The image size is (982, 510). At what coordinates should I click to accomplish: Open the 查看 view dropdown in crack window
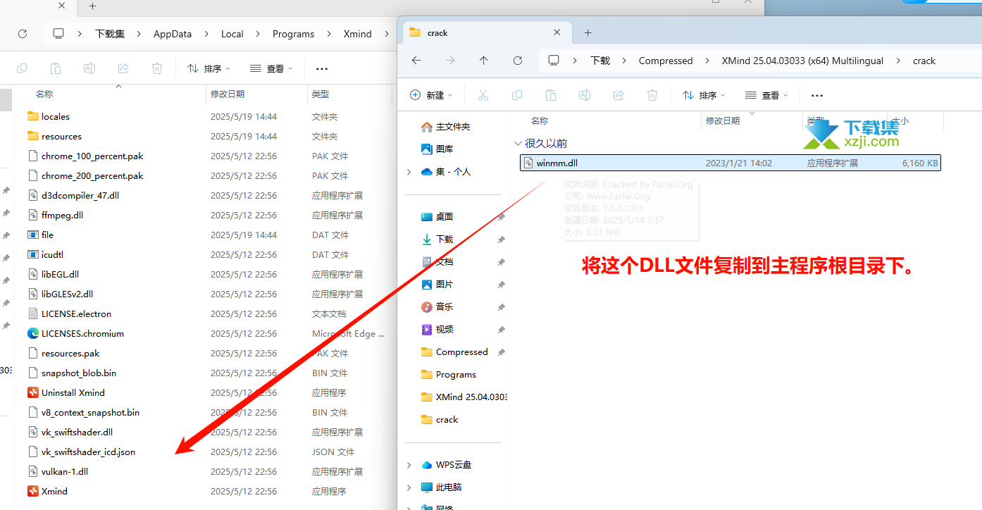tap(767, 95)
